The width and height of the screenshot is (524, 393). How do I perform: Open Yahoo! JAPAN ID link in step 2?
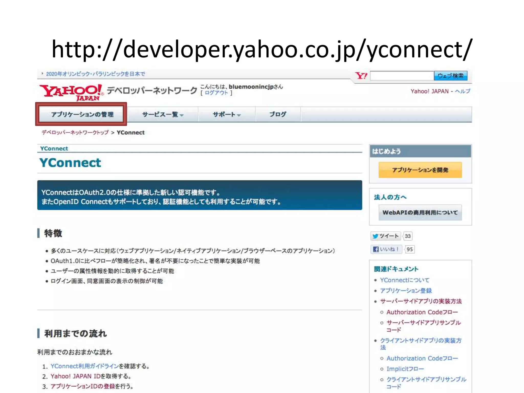tap(75, 376)
